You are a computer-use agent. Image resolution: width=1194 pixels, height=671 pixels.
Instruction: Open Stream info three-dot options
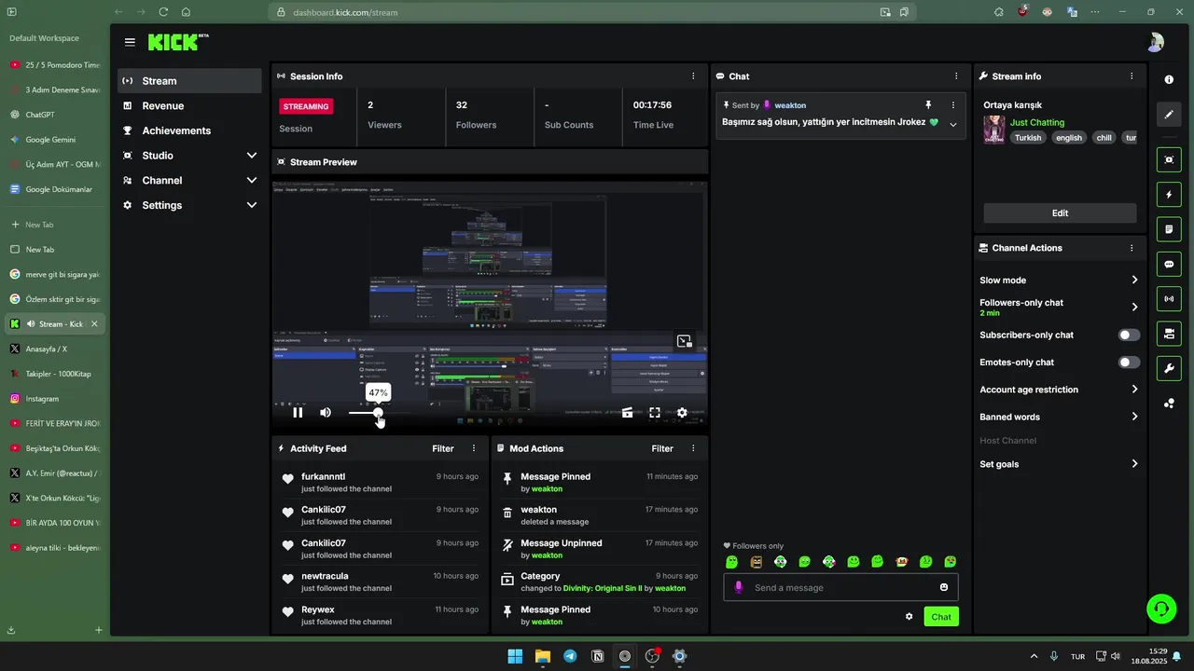(x=1132, y=76)
